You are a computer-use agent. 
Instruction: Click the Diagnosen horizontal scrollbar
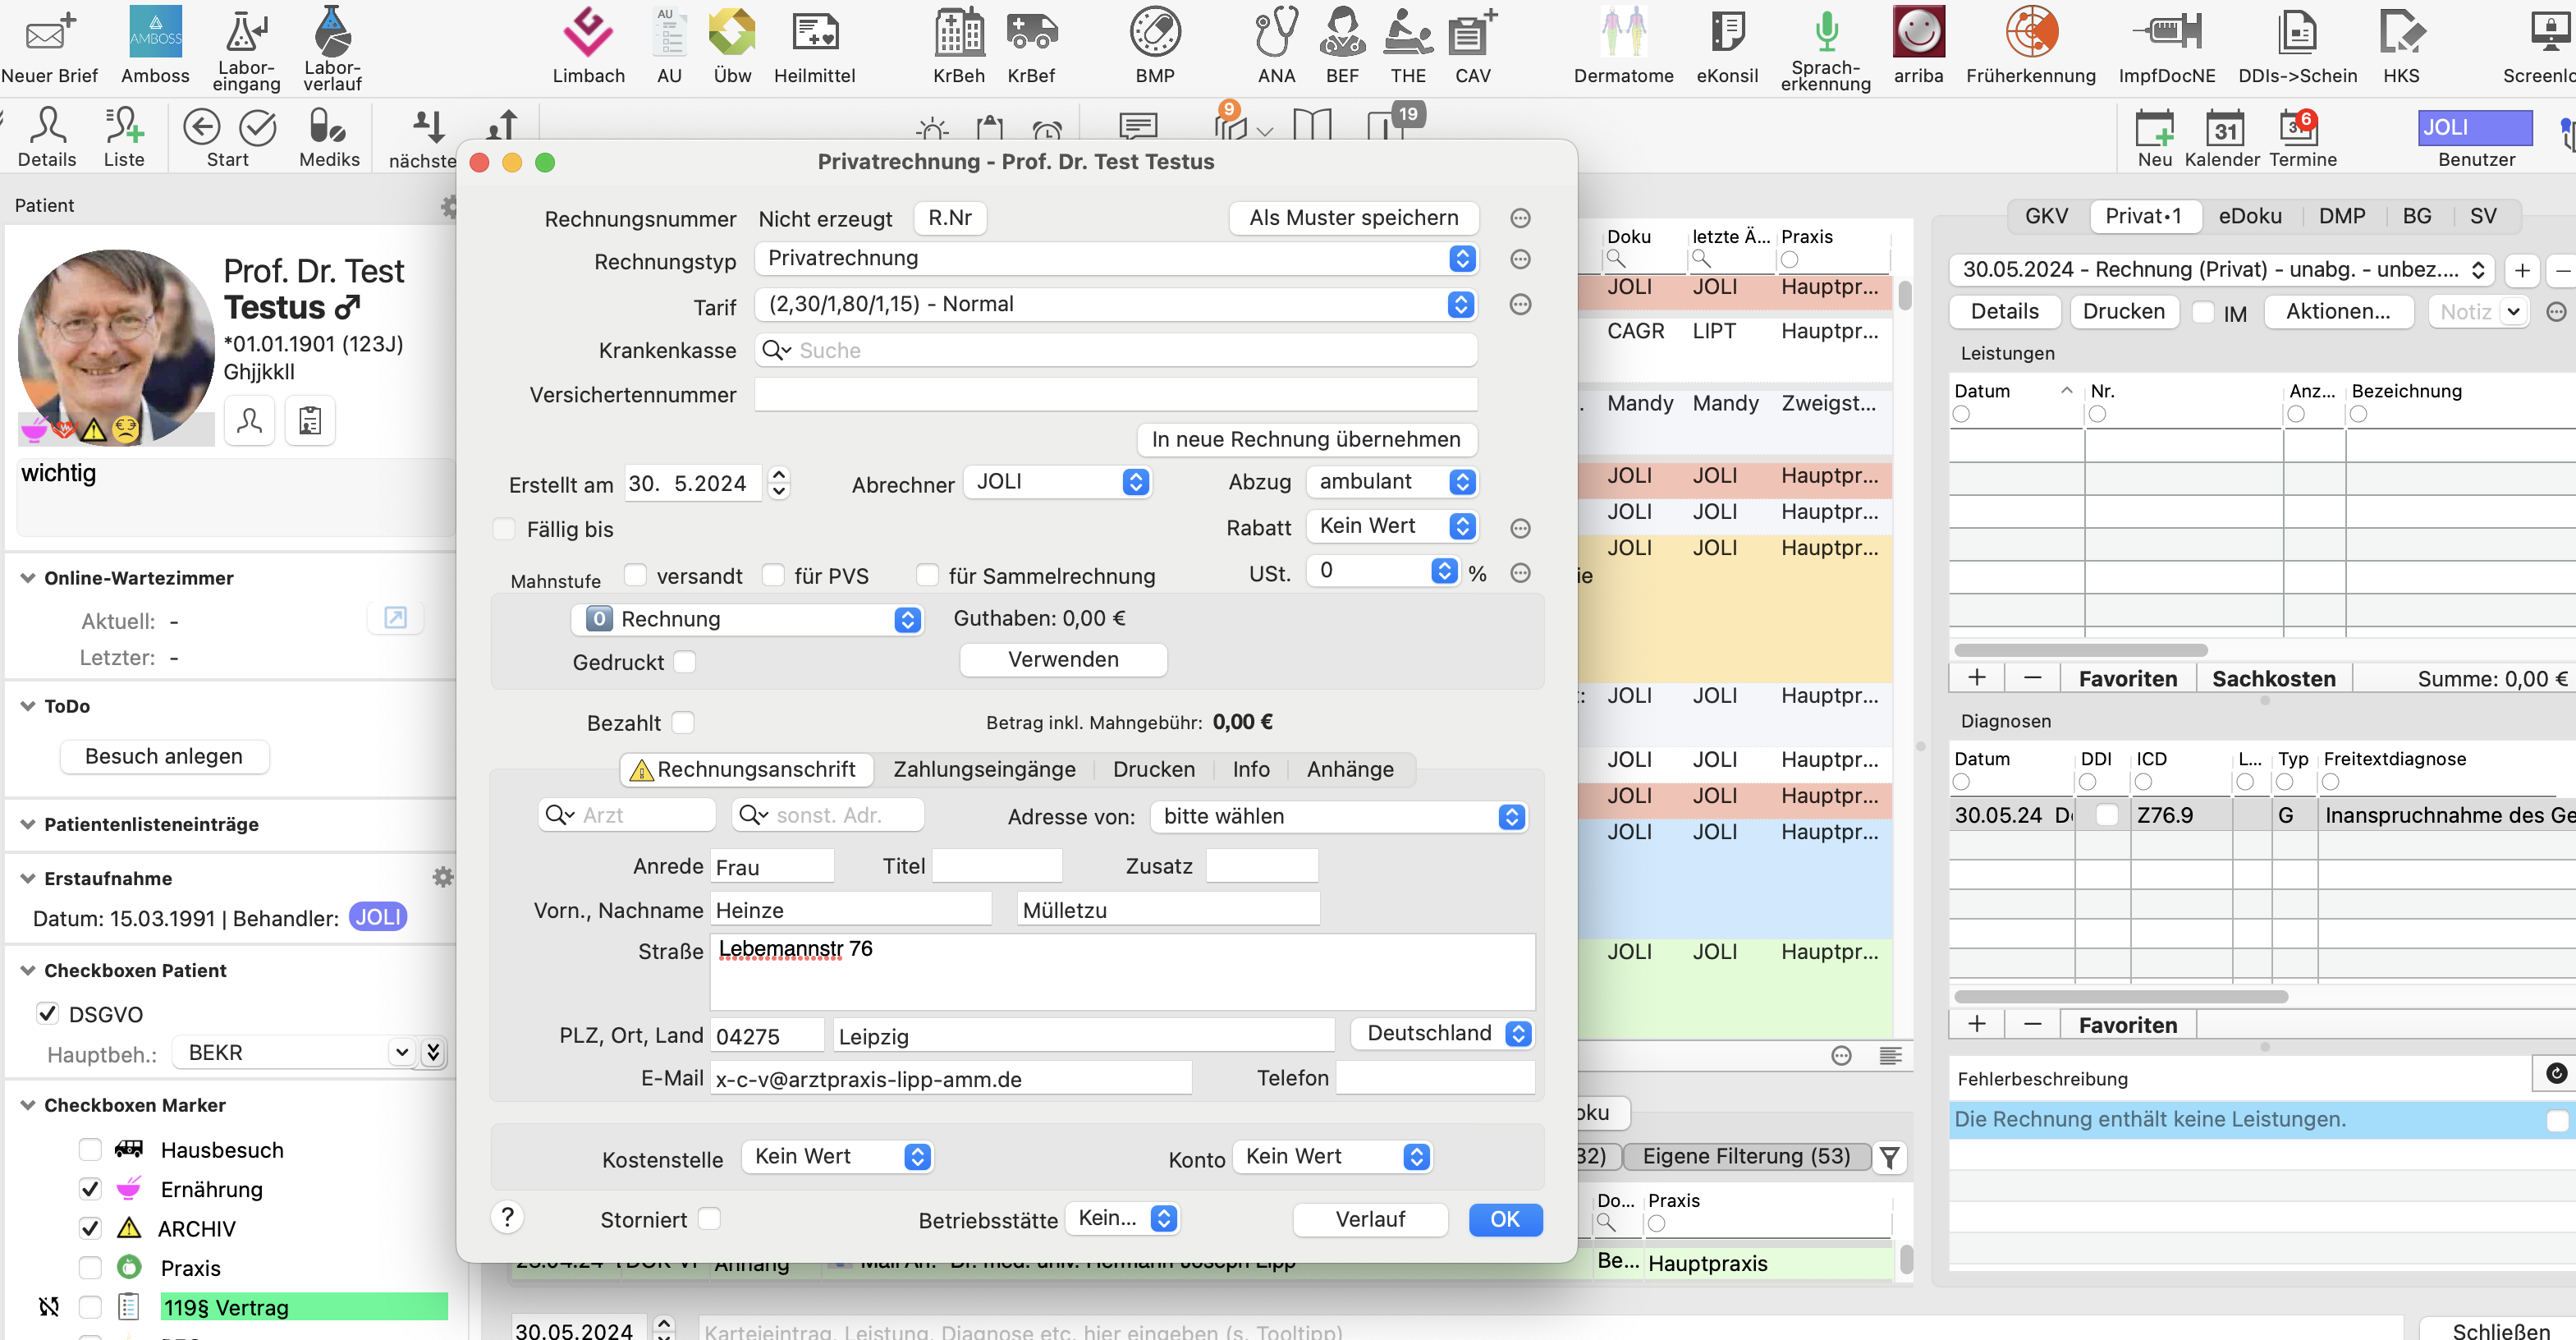pyautogui.click(x=2121, y=996)
